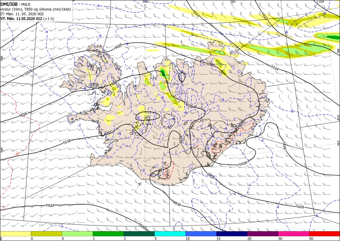The height and width of the screenshot is (241, 340).
Task: Click the "VT: Mán. 11.05.2020 01Z (+1 h)" line
Action: [x=28, y=19]
